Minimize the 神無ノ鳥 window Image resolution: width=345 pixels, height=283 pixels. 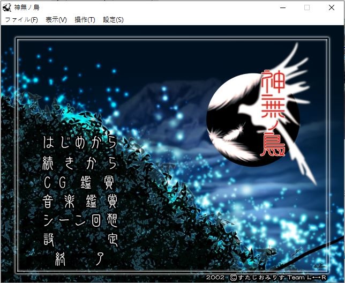(283, 8)
